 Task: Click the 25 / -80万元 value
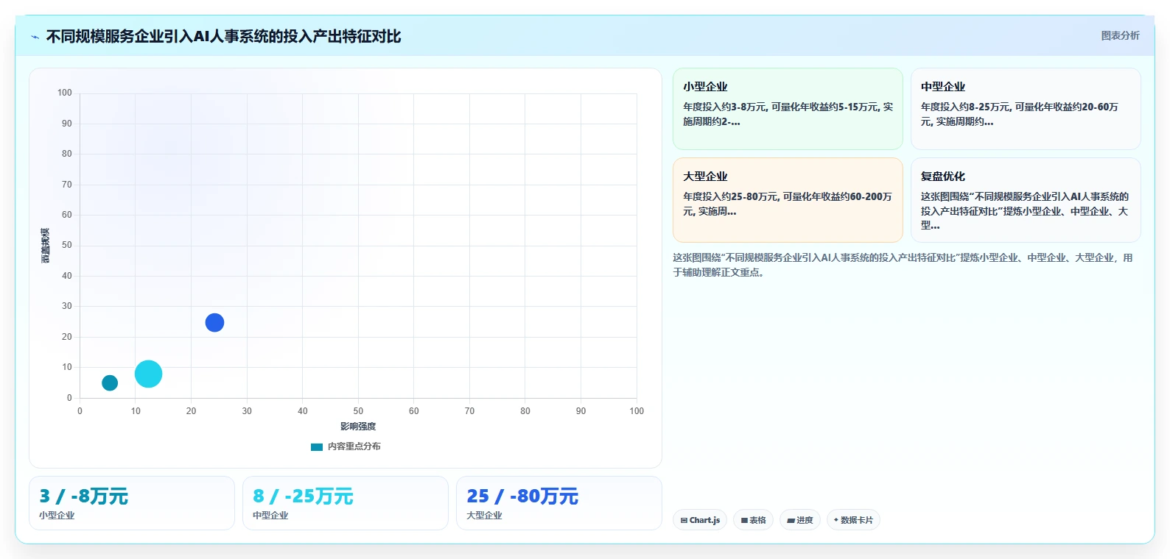click(522, 496)
